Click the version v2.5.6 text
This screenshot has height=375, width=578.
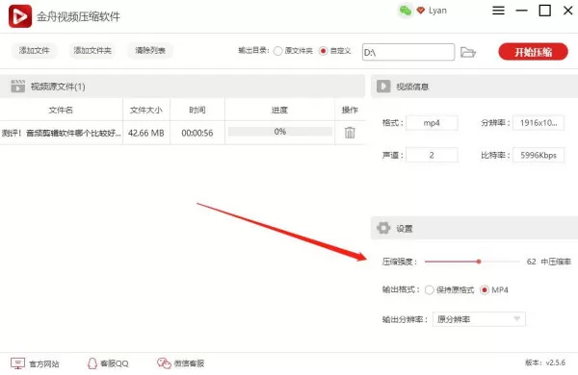(545, 362)
